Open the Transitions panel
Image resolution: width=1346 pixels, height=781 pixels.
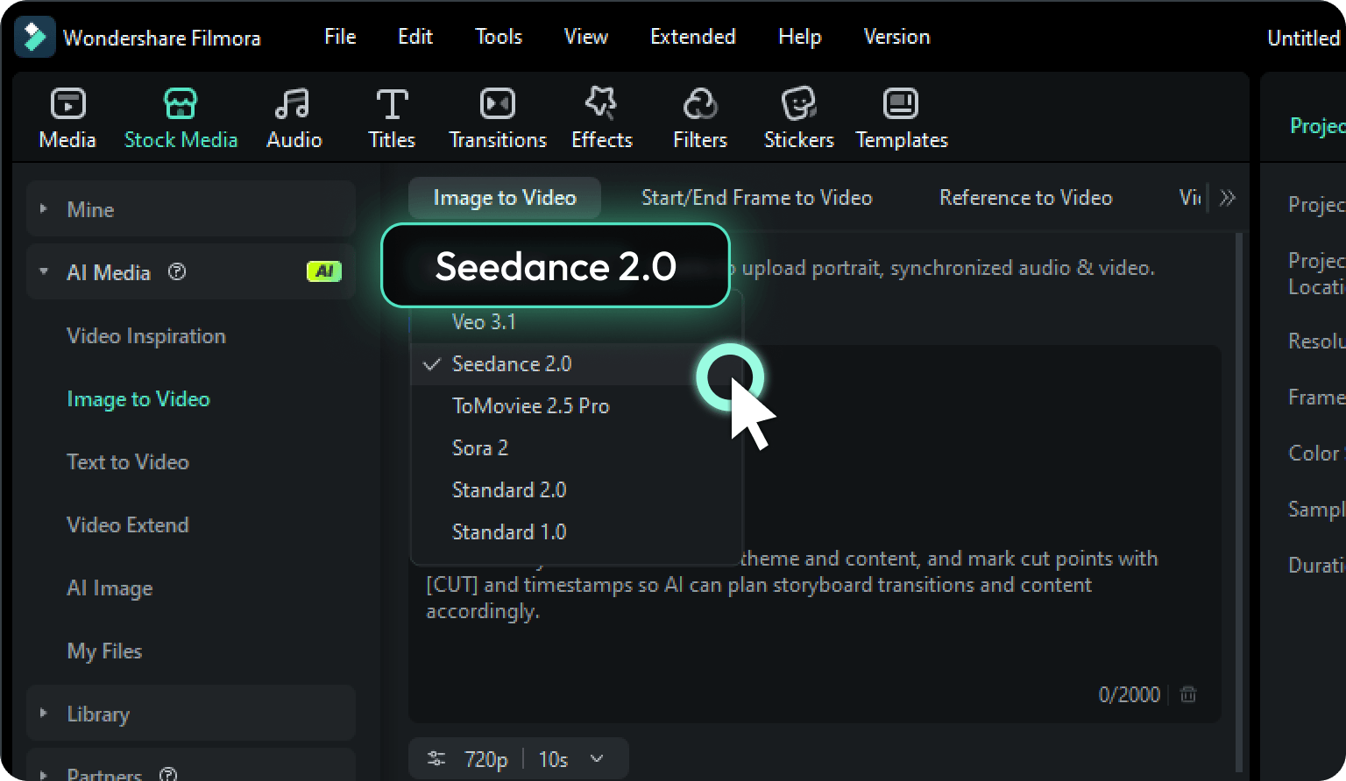tap(497, 116)
